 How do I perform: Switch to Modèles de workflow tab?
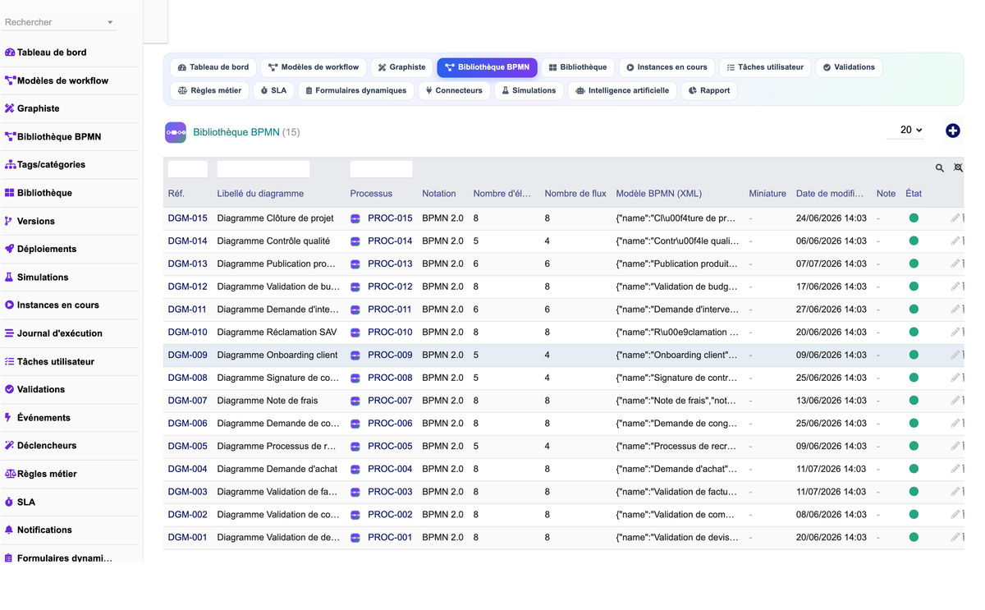point(314,67)
